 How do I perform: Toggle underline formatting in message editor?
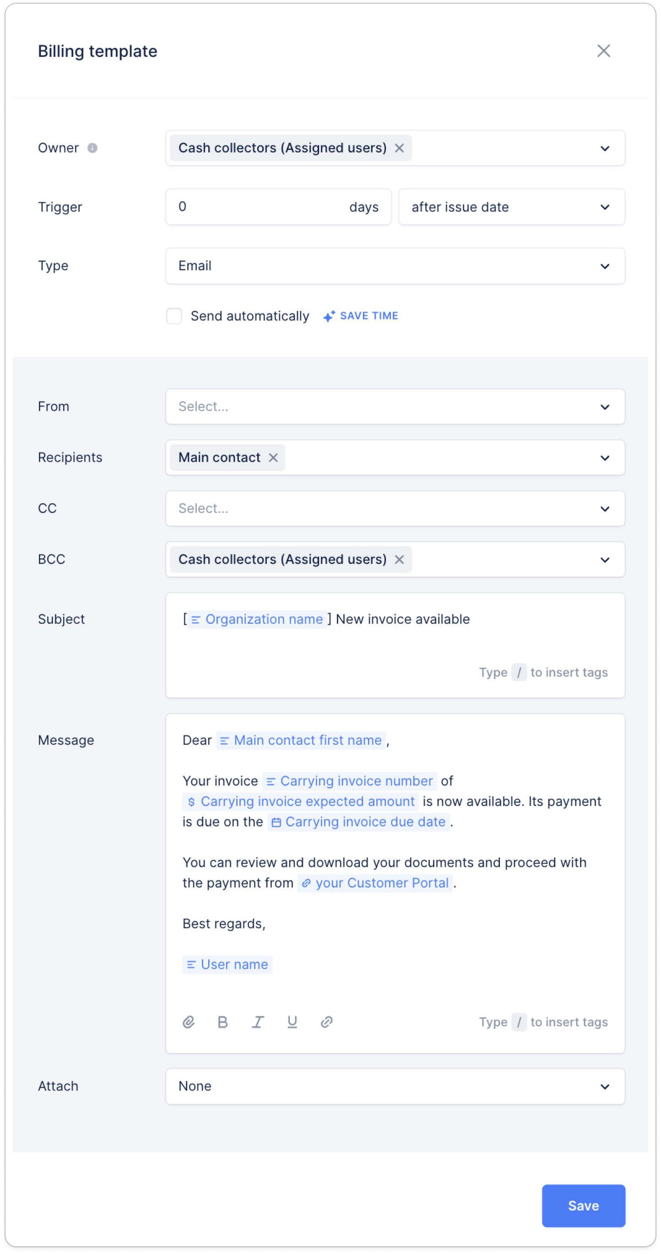tap(293, 1022)
